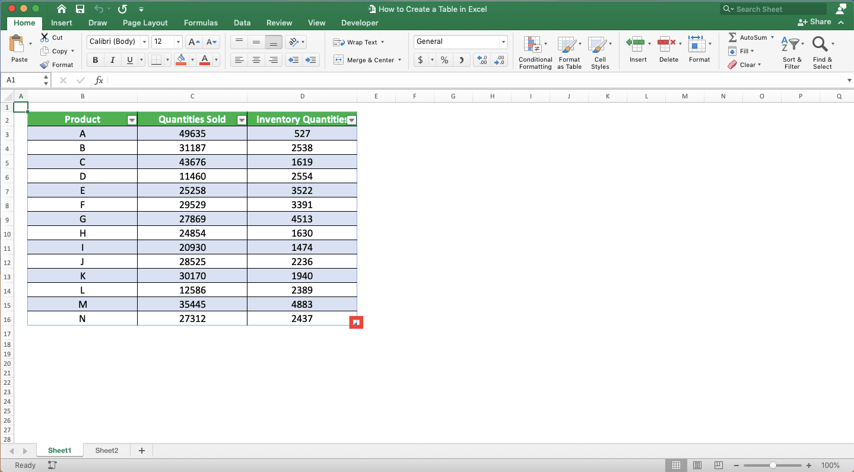Switch to the Formulas tab
The width and height of the screenshot is (854, 472).
(201, 23)
